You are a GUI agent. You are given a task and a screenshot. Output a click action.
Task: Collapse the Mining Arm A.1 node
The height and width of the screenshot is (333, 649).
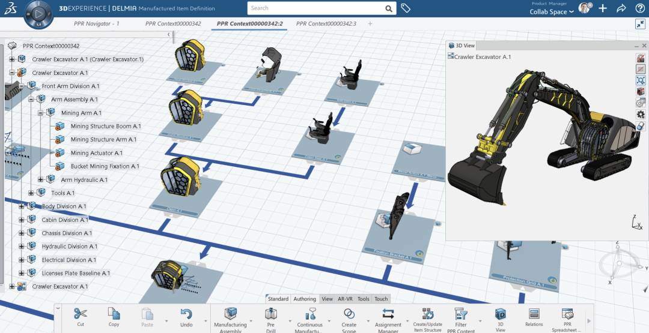click(x=41, y=113)
